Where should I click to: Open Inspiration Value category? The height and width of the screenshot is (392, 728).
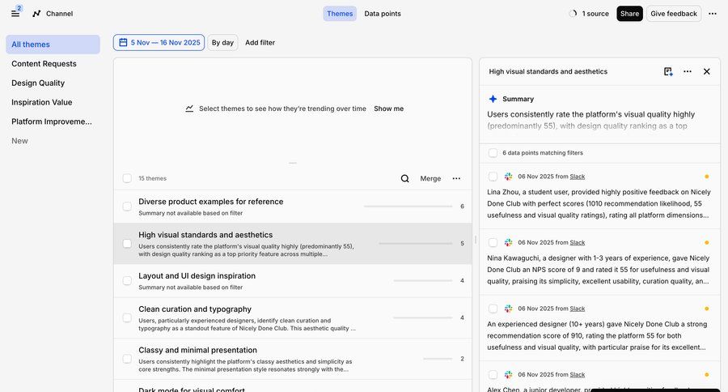(x=42, y=102)
